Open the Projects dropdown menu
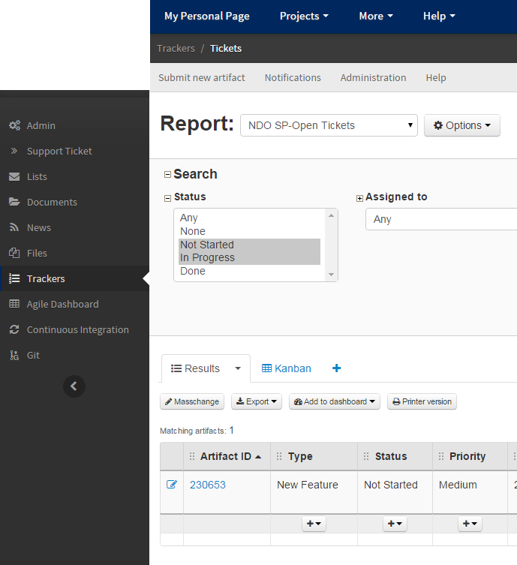517x565 pixels. (304, 17)
